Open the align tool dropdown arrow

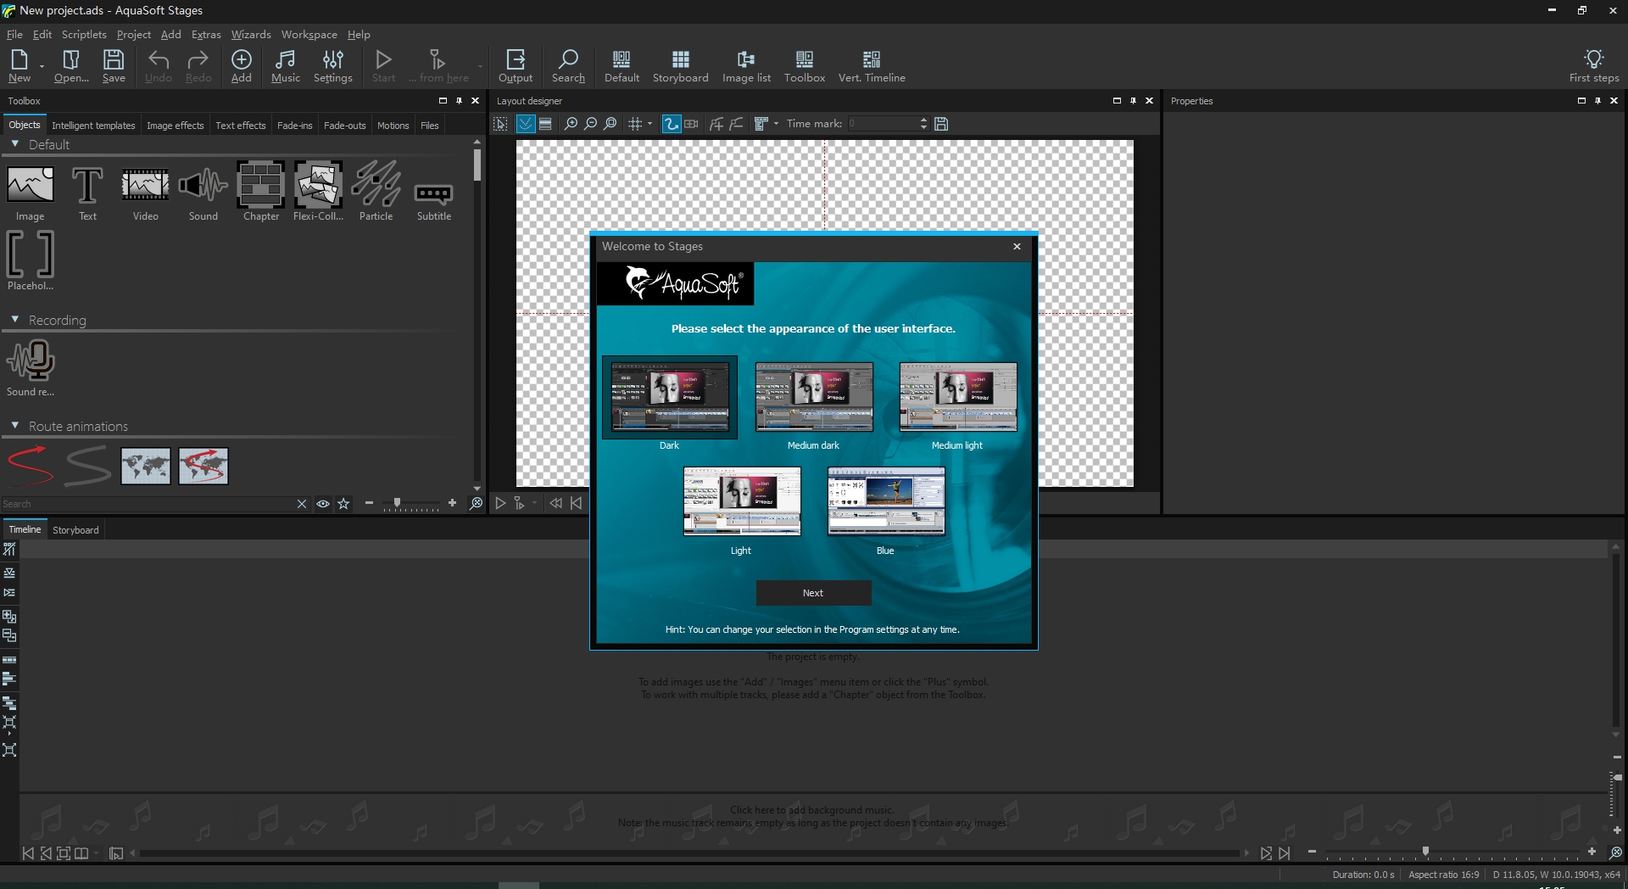(x=776, y=124)
